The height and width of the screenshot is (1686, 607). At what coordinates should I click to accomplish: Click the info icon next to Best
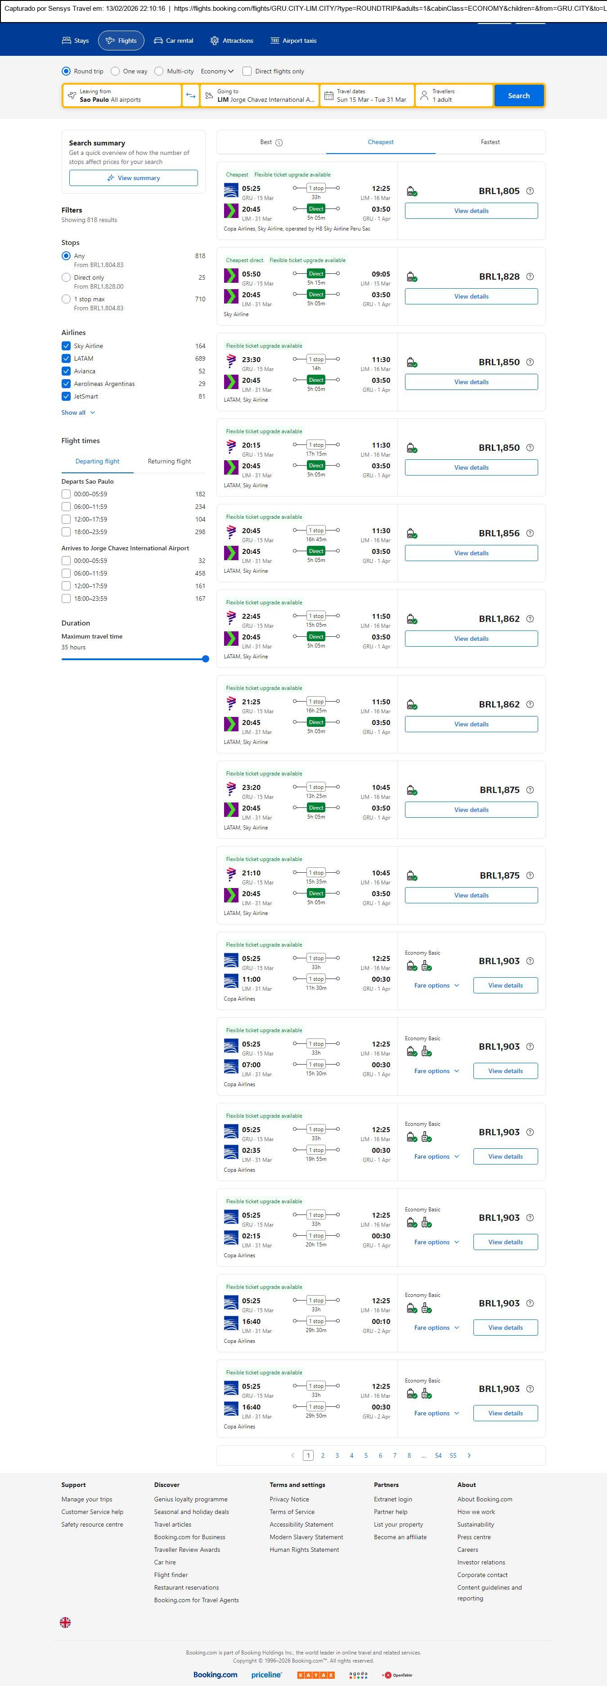pos(279,143)
